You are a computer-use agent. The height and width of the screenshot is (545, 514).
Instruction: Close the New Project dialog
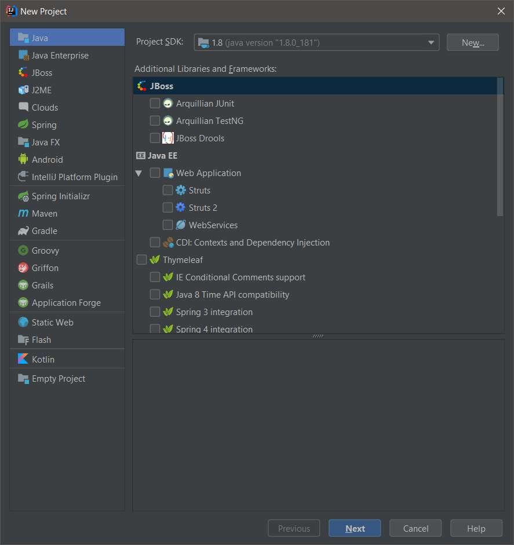(x=501, y=11)
